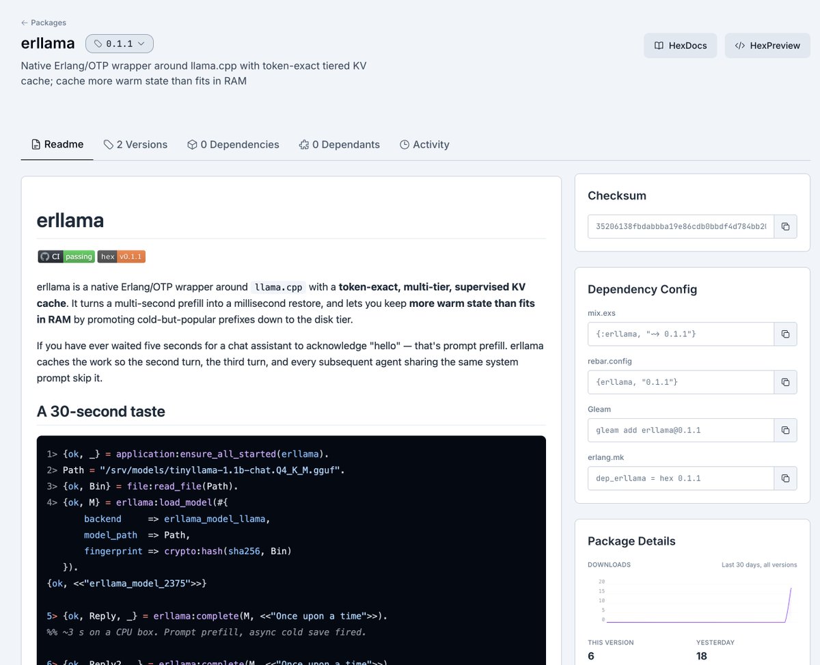Image resolution: width=820 pixels, height=665 pixels.
Task: Click the 'erllama' readme heading
Action: click(70, 220)
